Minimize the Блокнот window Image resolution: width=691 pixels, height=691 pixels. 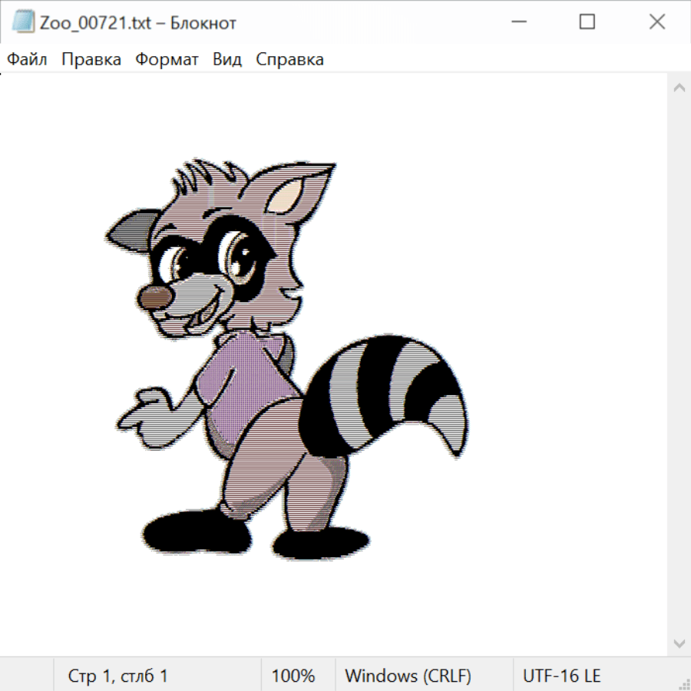pyautogui.click(x=517, y=22)
